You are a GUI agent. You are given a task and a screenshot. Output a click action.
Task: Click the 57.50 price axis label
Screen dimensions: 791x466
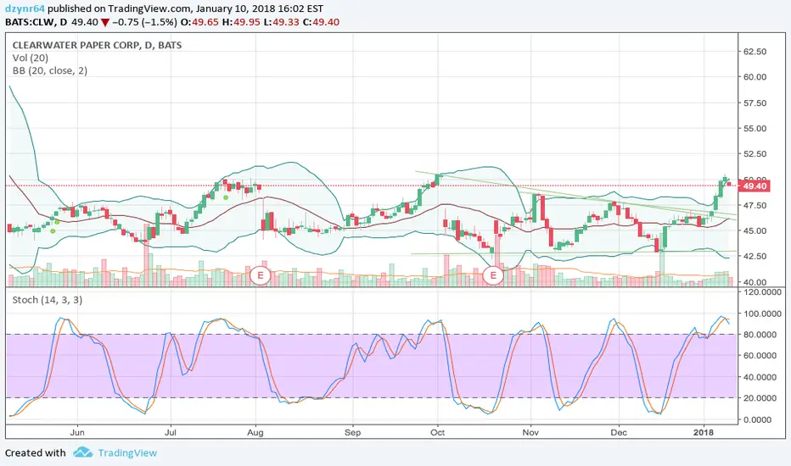click(x=755, y=103)
